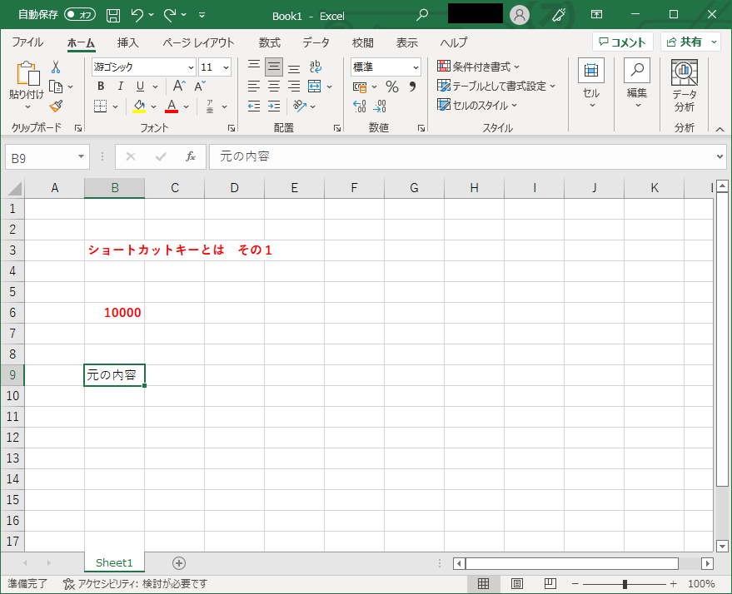Open the font name dropdown

point(191,67)
